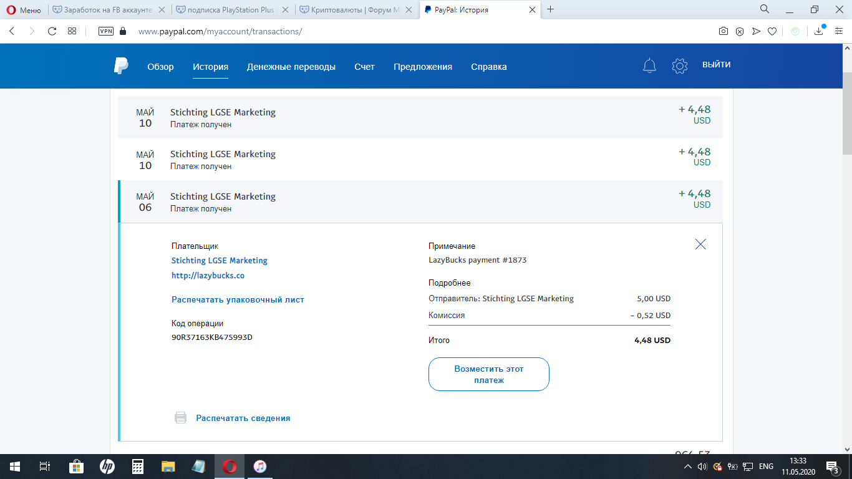Click the printer icon beside Распечатать сведения
Image resolution: width=852 pixels, height=479 pixels.
(180, 418)
